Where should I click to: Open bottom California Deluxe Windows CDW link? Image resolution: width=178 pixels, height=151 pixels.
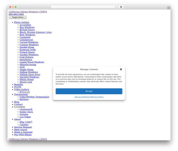pos(28,139)
